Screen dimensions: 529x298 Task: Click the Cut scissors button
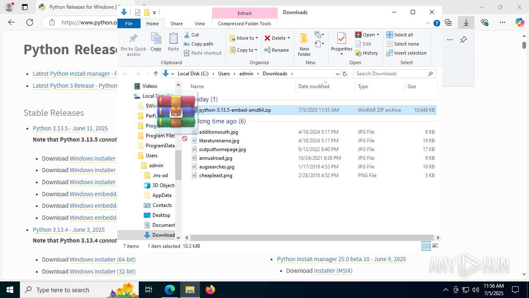(x=191, y=35)
